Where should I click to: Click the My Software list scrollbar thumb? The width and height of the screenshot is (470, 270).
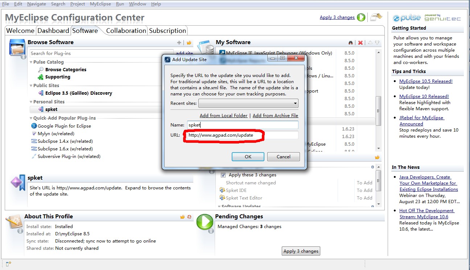[x=378, y=111]
